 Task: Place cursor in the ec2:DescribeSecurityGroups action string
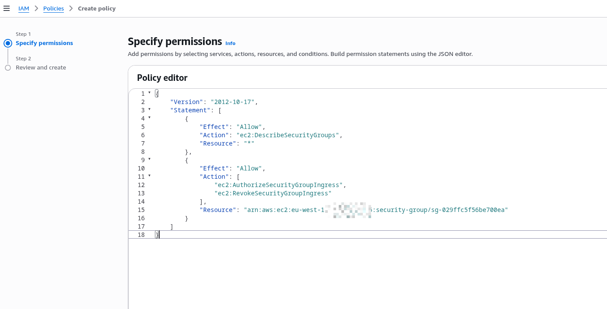coord(288,135)
